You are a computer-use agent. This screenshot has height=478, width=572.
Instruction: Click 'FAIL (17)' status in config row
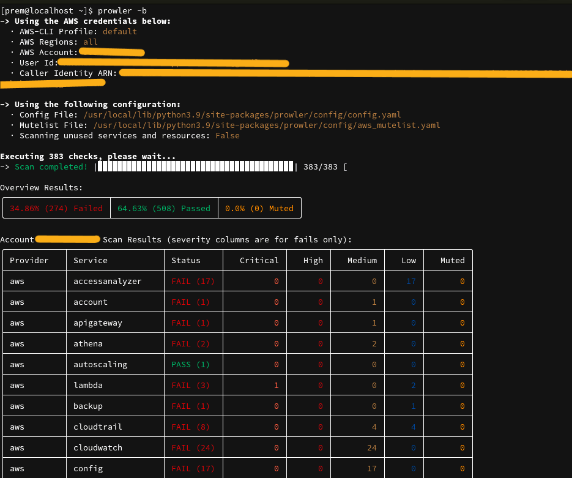[x=193, y=468]
